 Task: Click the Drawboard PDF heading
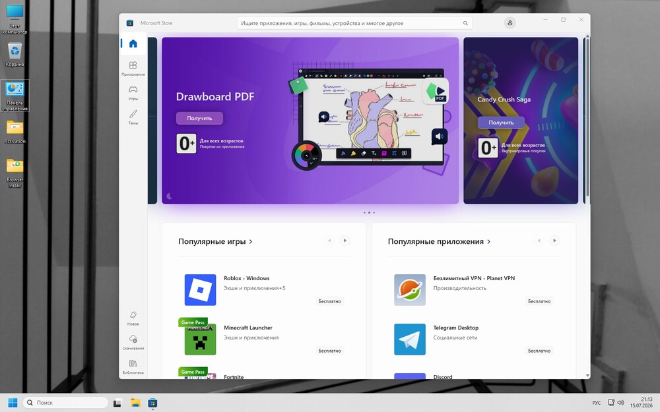[x=215, y=97]
